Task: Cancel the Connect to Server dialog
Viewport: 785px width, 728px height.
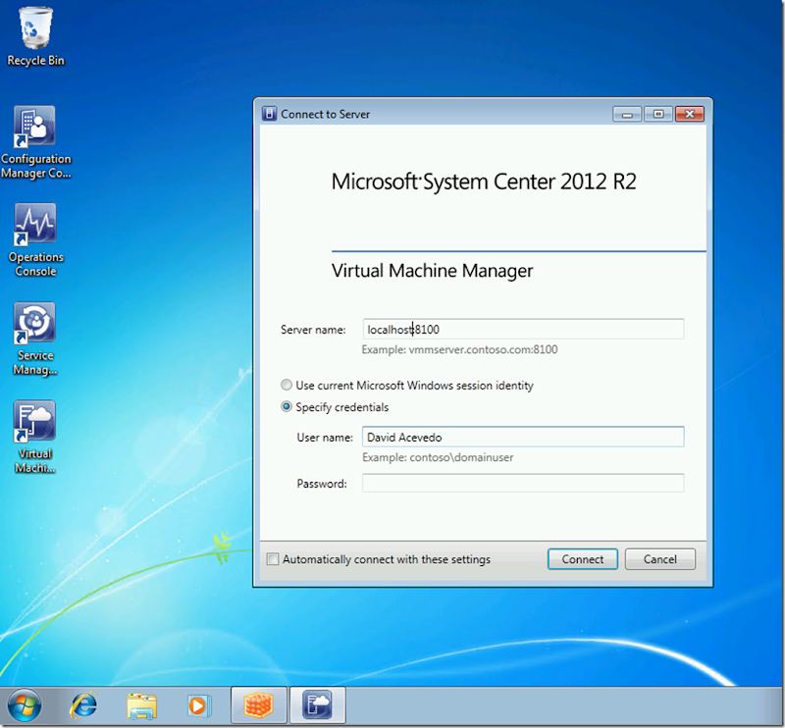Action: click(x=659, y=559)
